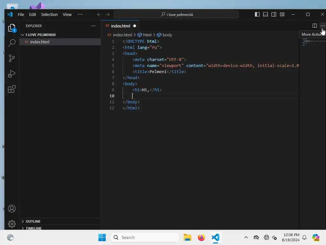
Task: Click the VS Code logo icon
Action: [10, 14]
